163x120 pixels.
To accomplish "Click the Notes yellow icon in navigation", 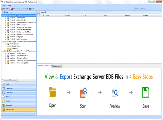I will point(3,101).
